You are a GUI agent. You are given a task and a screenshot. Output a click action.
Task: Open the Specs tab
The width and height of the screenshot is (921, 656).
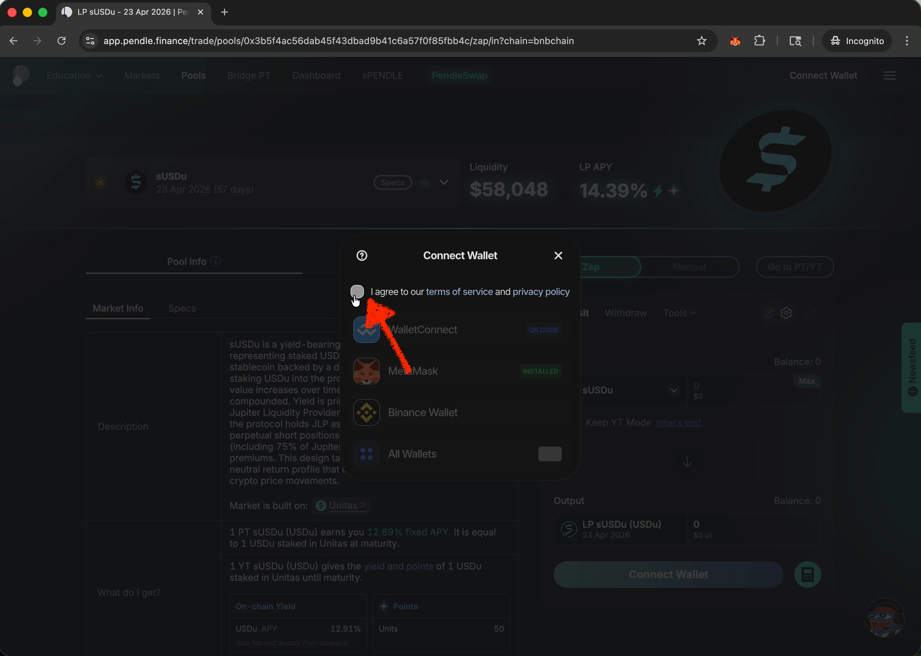point(182,309)
